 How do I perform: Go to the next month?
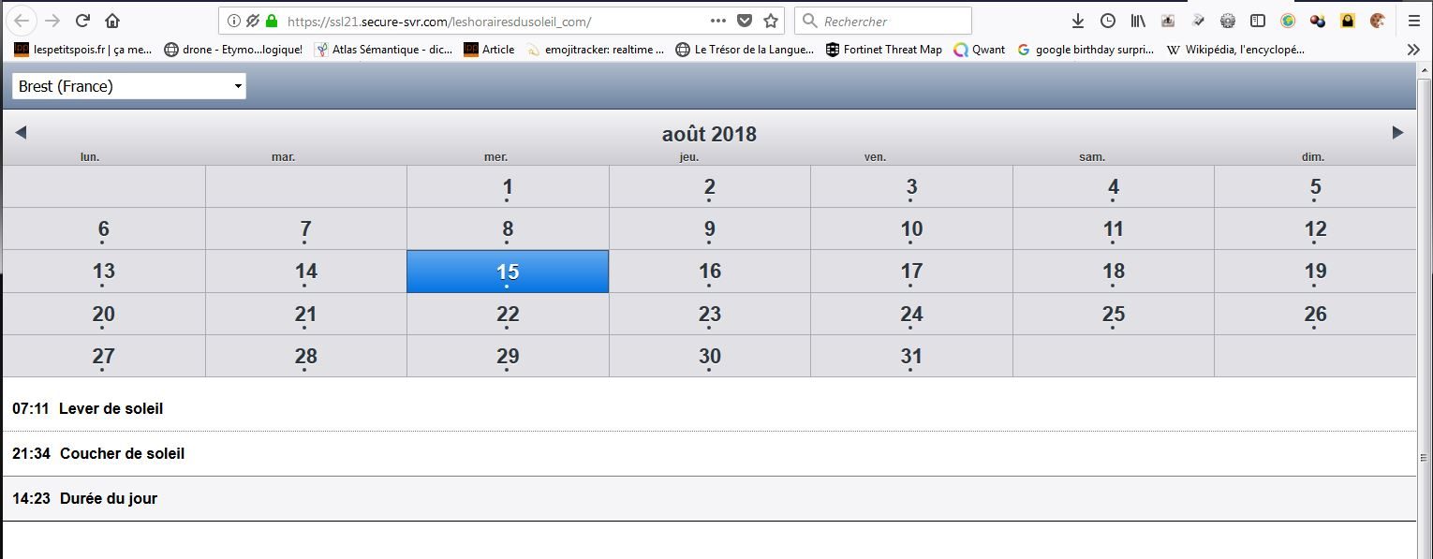[1397, 133]
